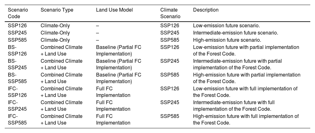Select the BS-SSP126 scenario code cell
The width and height of the screenshot is (315, 133).
[x=17, y=50]
